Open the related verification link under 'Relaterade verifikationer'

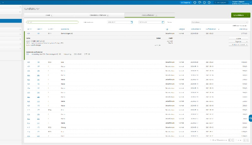coord(27,54)
